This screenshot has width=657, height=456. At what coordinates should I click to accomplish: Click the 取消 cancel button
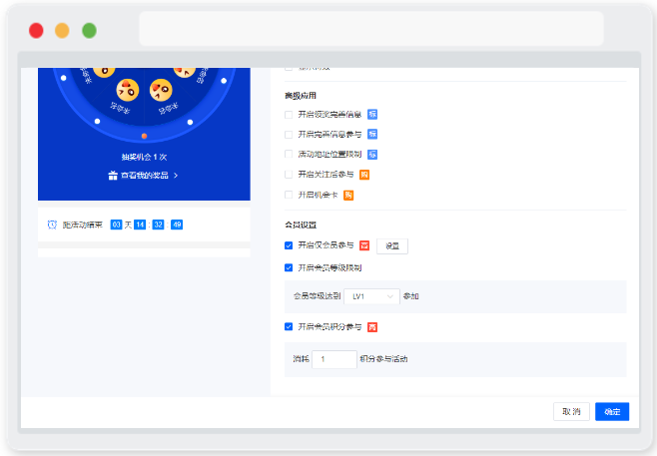point(571,412)
